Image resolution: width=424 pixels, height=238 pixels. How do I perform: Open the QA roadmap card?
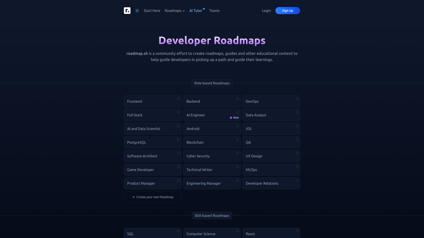[x=271, y=142]
